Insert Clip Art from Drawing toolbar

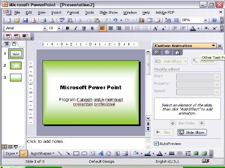117,153
